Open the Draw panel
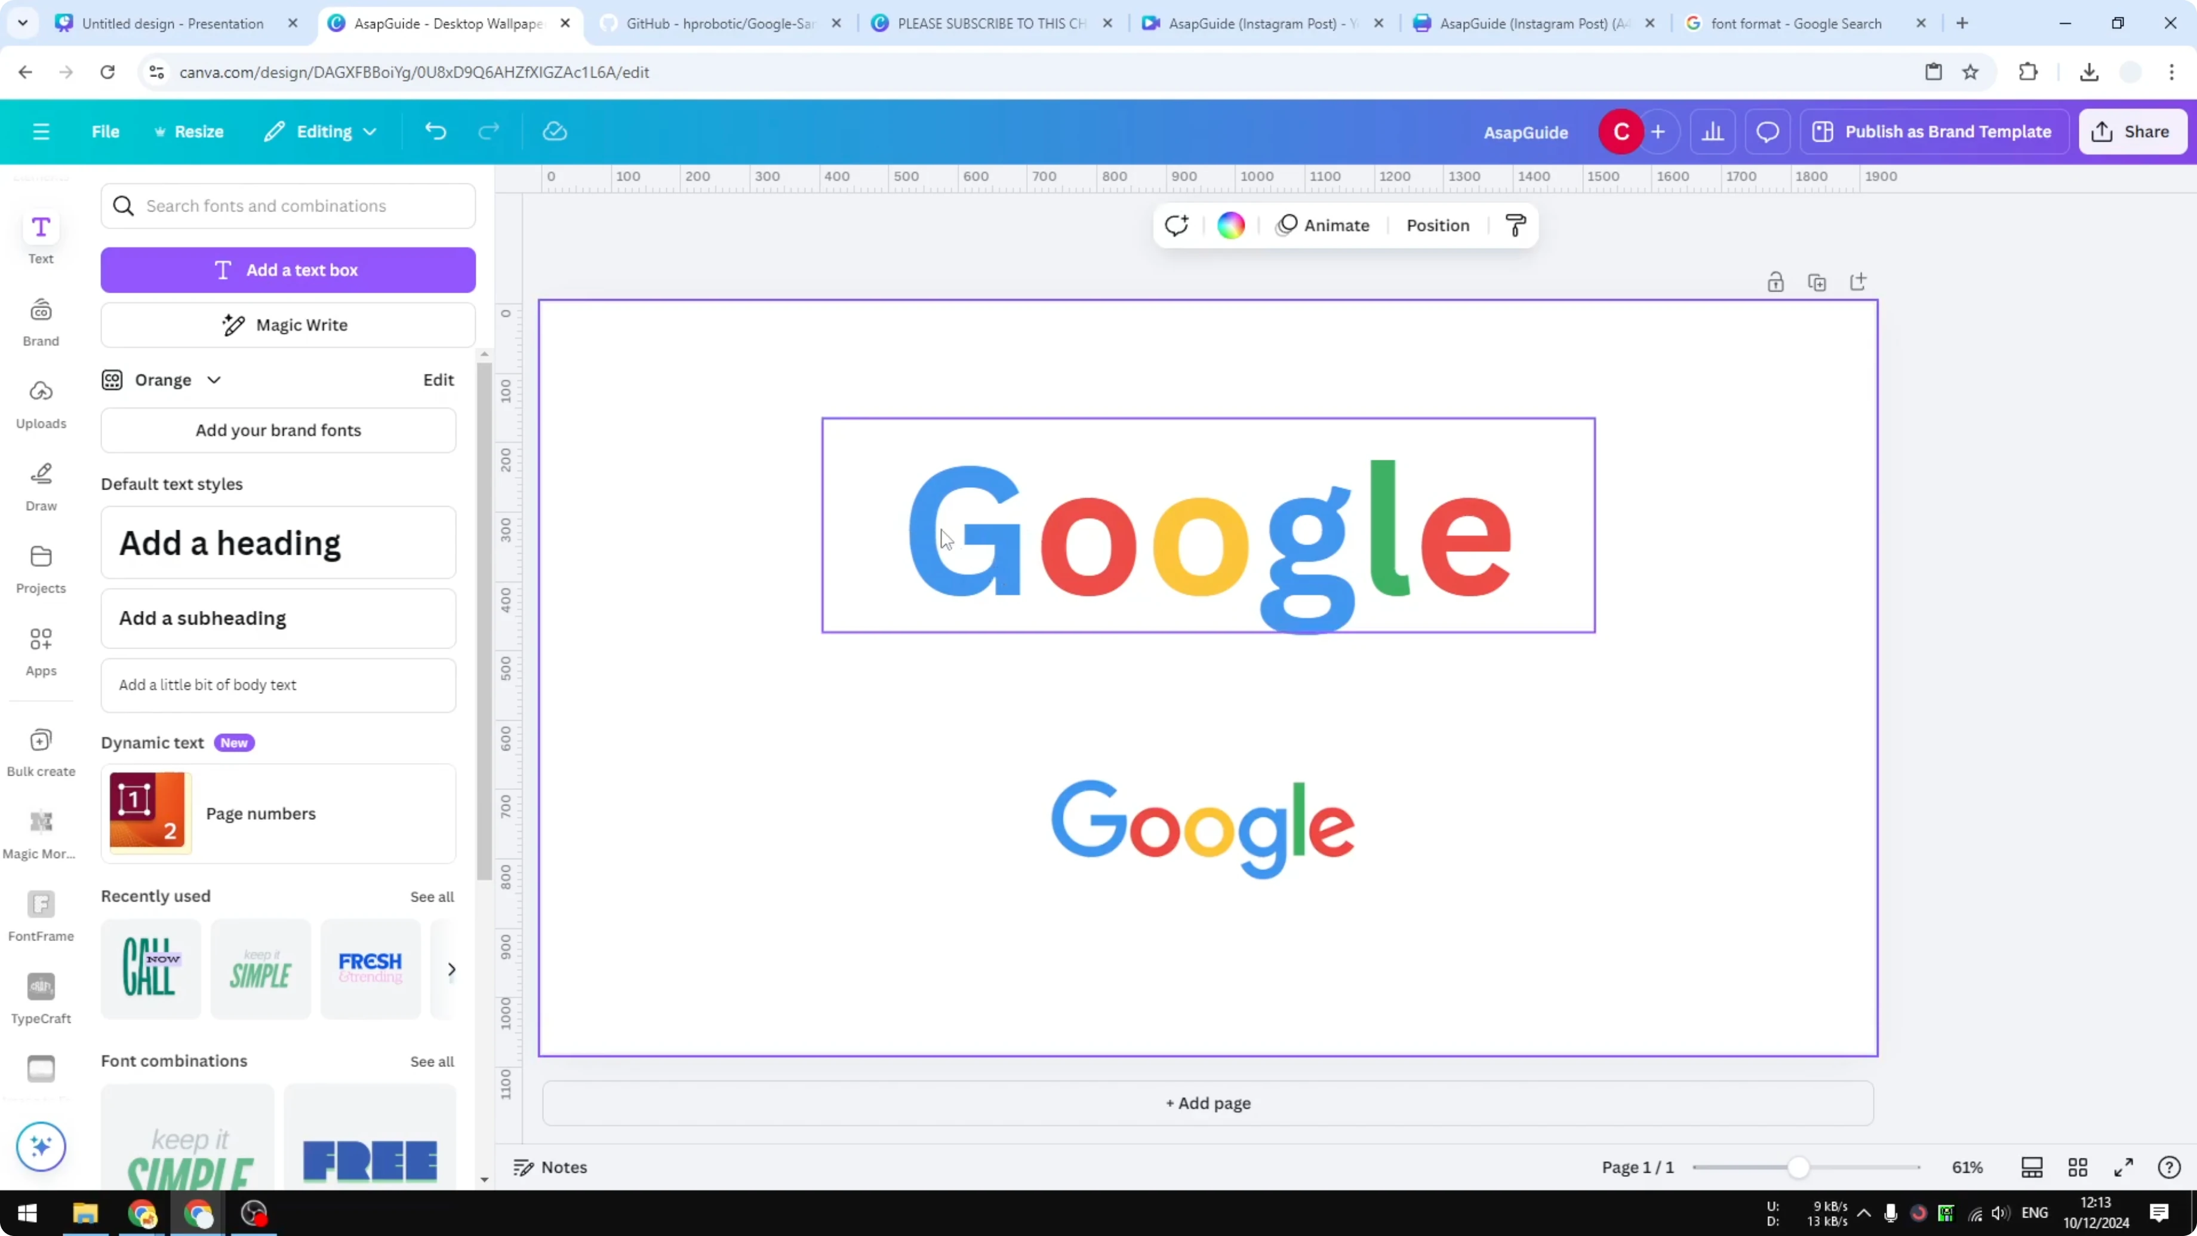 tap(40, 484)
